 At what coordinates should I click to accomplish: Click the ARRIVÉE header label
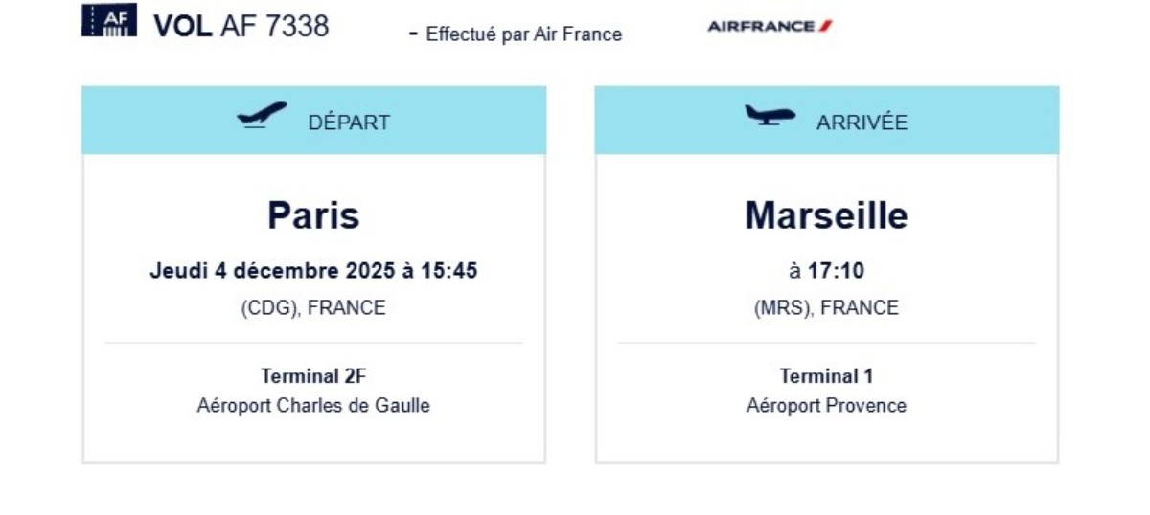tap(862, 123)
